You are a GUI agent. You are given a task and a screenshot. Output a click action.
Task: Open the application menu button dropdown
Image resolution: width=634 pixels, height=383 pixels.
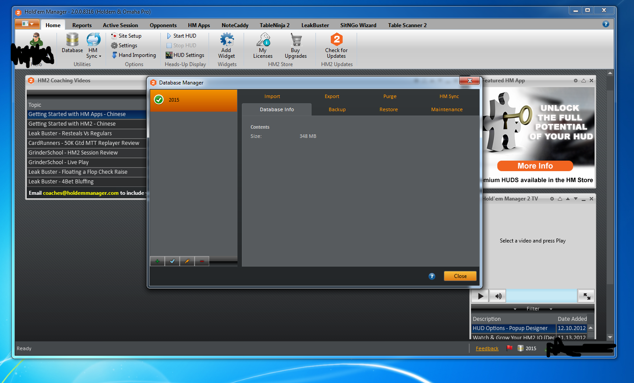[x=28, y=24]
